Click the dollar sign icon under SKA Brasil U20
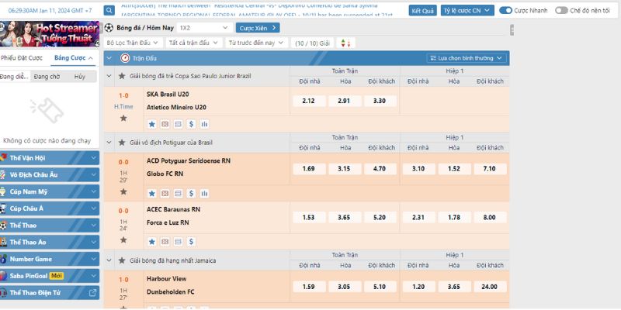Image resolution: width=621 pixels, height=310 pixels. click(x=192, y=123)
